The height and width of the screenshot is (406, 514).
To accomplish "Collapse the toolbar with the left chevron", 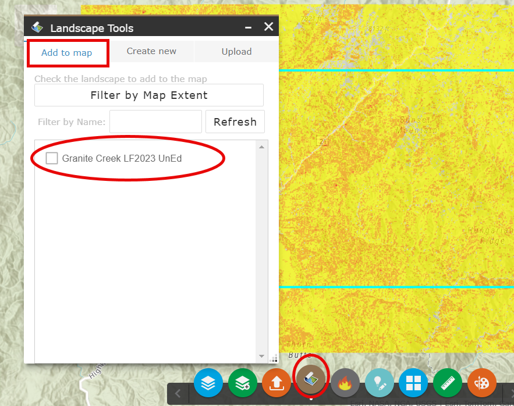I will [x=178, y=394].
